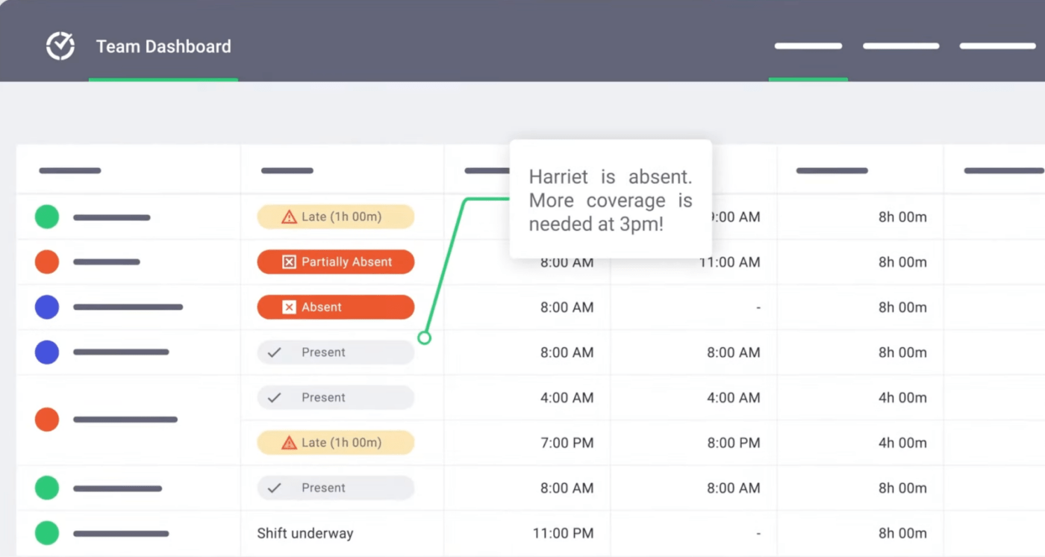Viewport: 1045px width, 557px height.
Task: Click the warning triangle on first Late badge
Action: pos(289,217)
